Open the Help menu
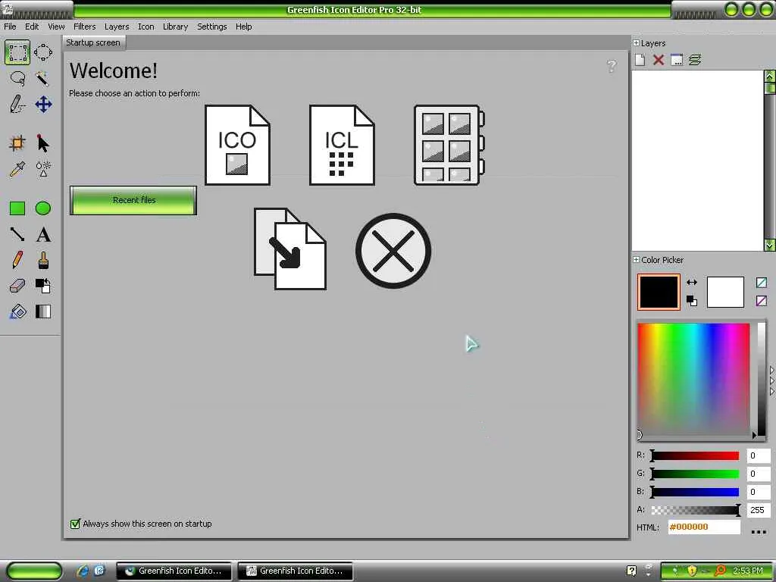The width and height of the screenshot is (776, 582). click(244, 27)
